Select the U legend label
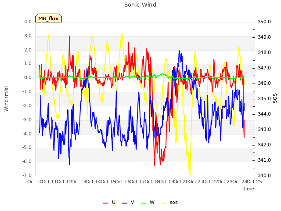 click(114, 202)
